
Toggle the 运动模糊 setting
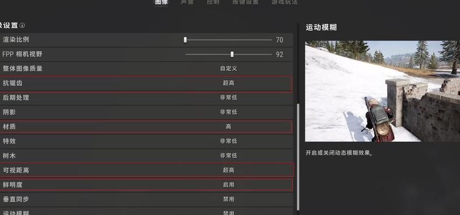[228, 213]
